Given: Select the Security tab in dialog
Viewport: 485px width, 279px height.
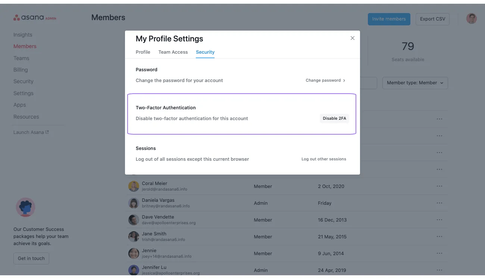Looking at the screenshot, I should (x=205, y=52).
